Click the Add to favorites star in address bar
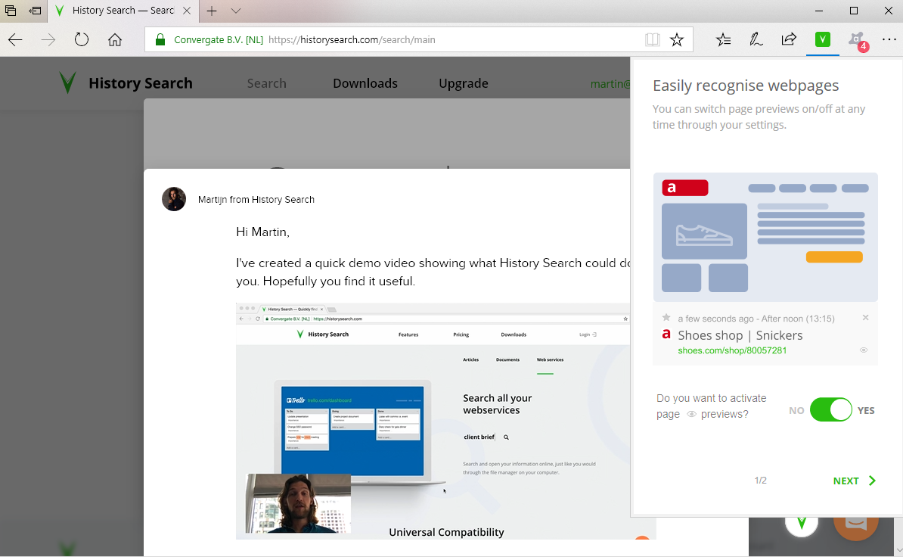Screen dimensions: 903x557 [677, 39]
